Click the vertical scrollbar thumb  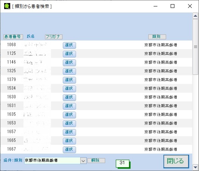pyautogui.click(x=196, y=47)
